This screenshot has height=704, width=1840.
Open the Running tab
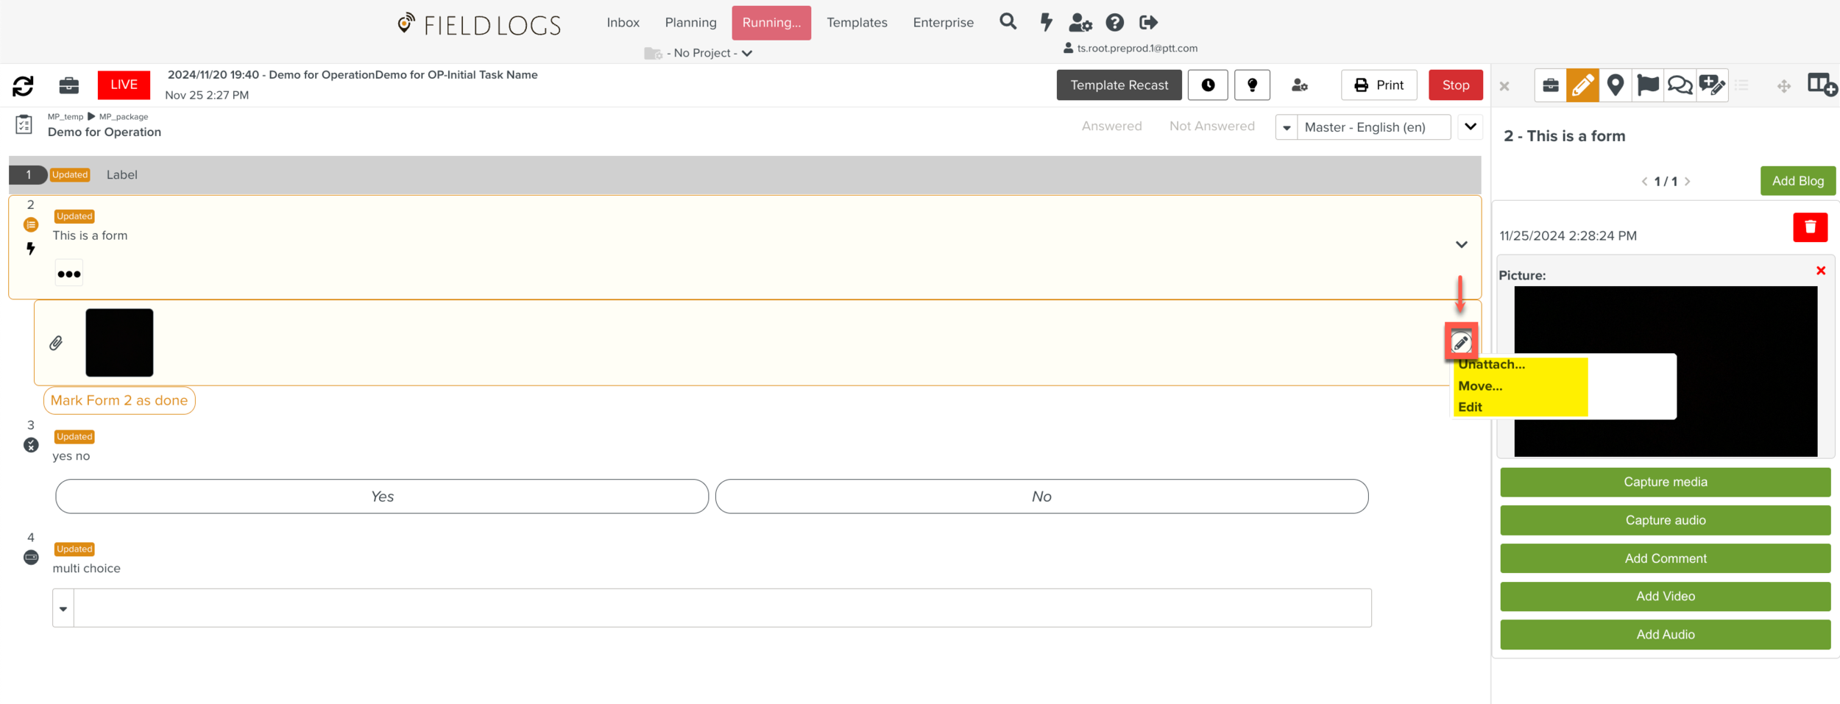[771, 23]
